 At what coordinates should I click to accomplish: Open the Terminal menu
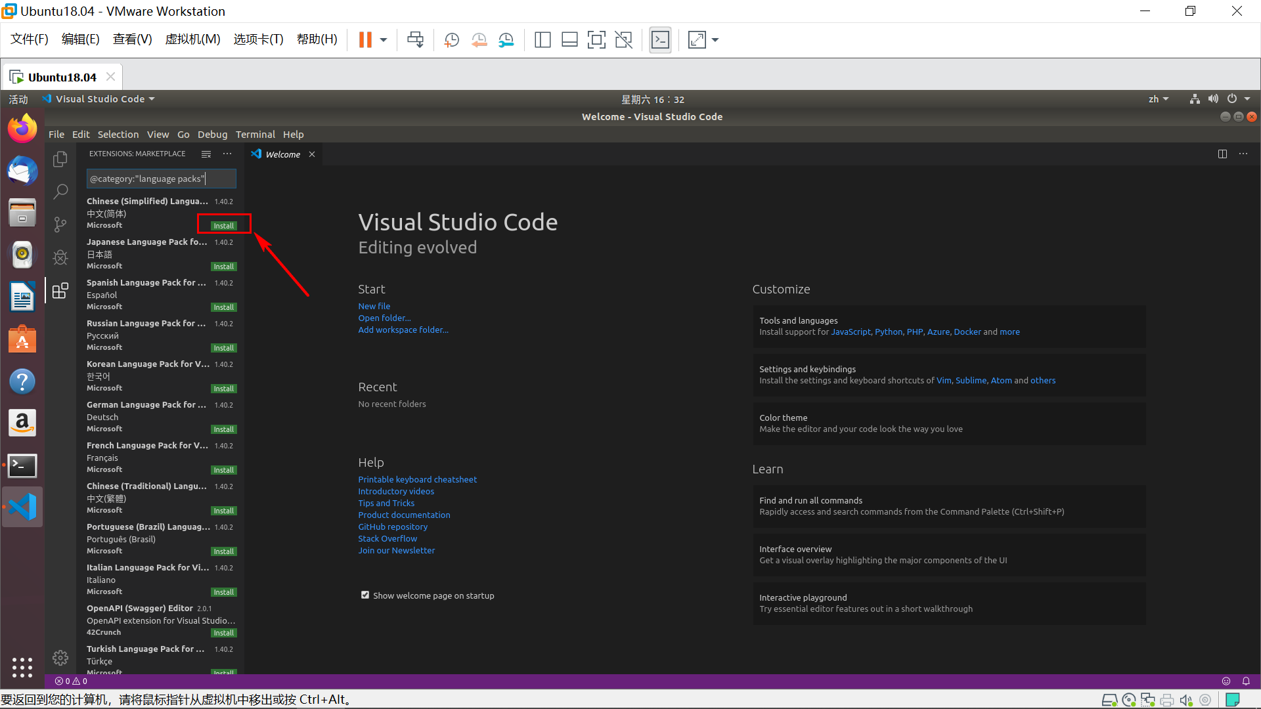pyautogui.click(x=255, y=135)
